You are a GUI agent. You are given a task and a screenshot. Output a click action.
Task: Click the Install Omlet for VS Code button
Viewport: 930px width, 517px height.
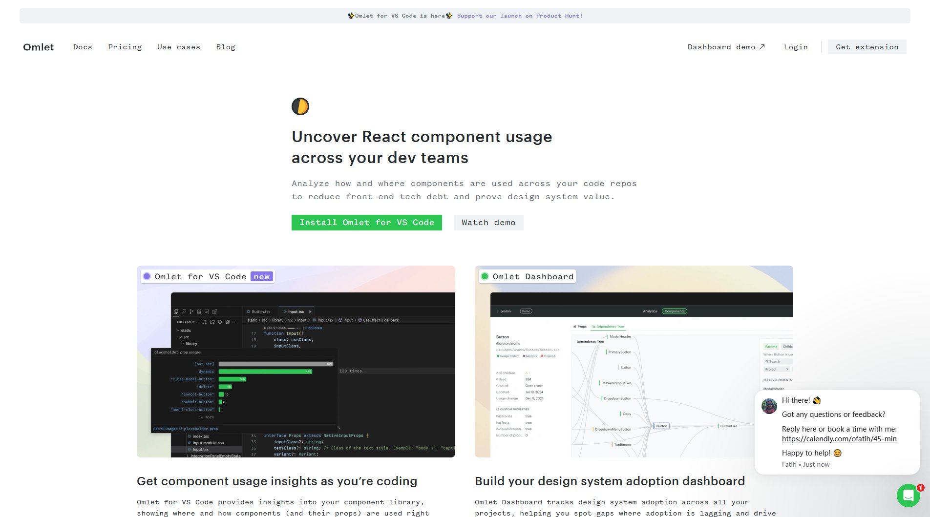pyautogui.click(x=366, y=223)
